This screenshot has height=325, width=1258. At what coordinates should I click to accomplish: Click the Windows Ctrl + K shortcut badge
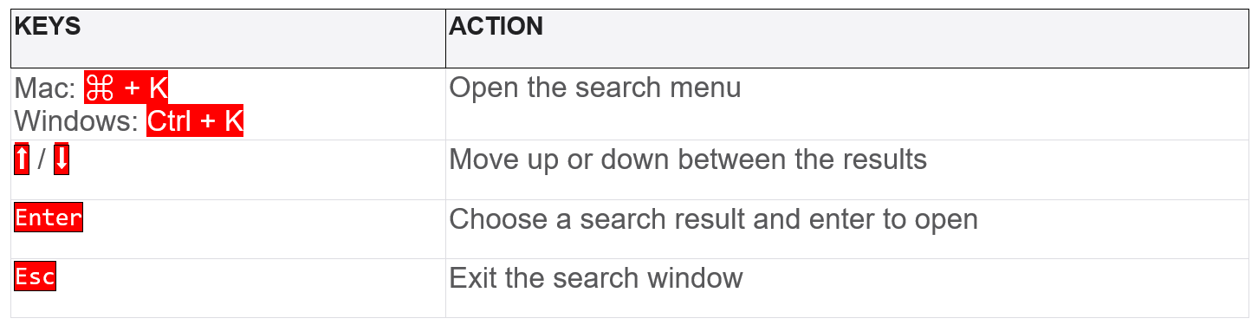click(195, 120)
